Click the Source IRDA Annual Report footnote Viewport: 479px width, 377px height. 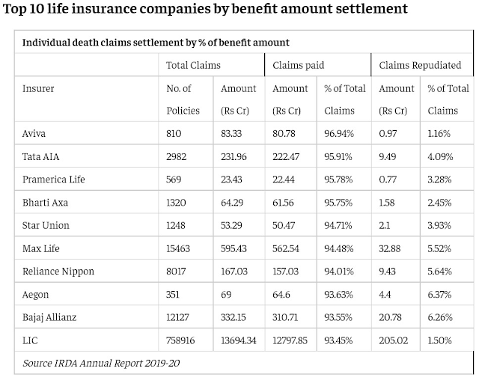click(102, 364)
